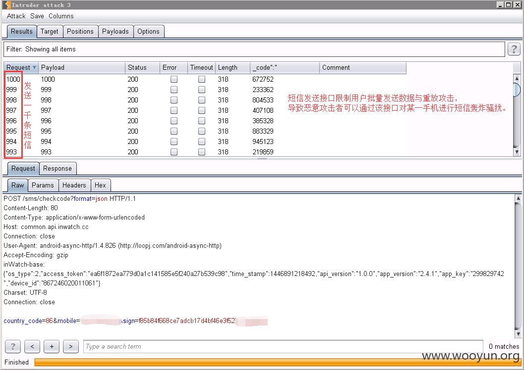
Task: Sort by _code column header
Action: (x=285, y=67)
